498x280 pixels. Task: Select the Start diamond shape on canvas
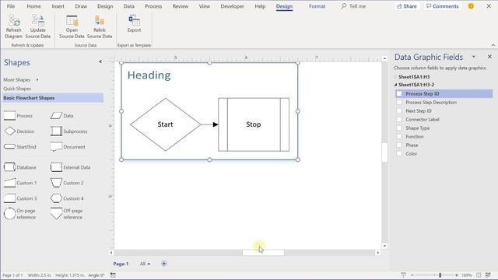click(x=166, y=124)
